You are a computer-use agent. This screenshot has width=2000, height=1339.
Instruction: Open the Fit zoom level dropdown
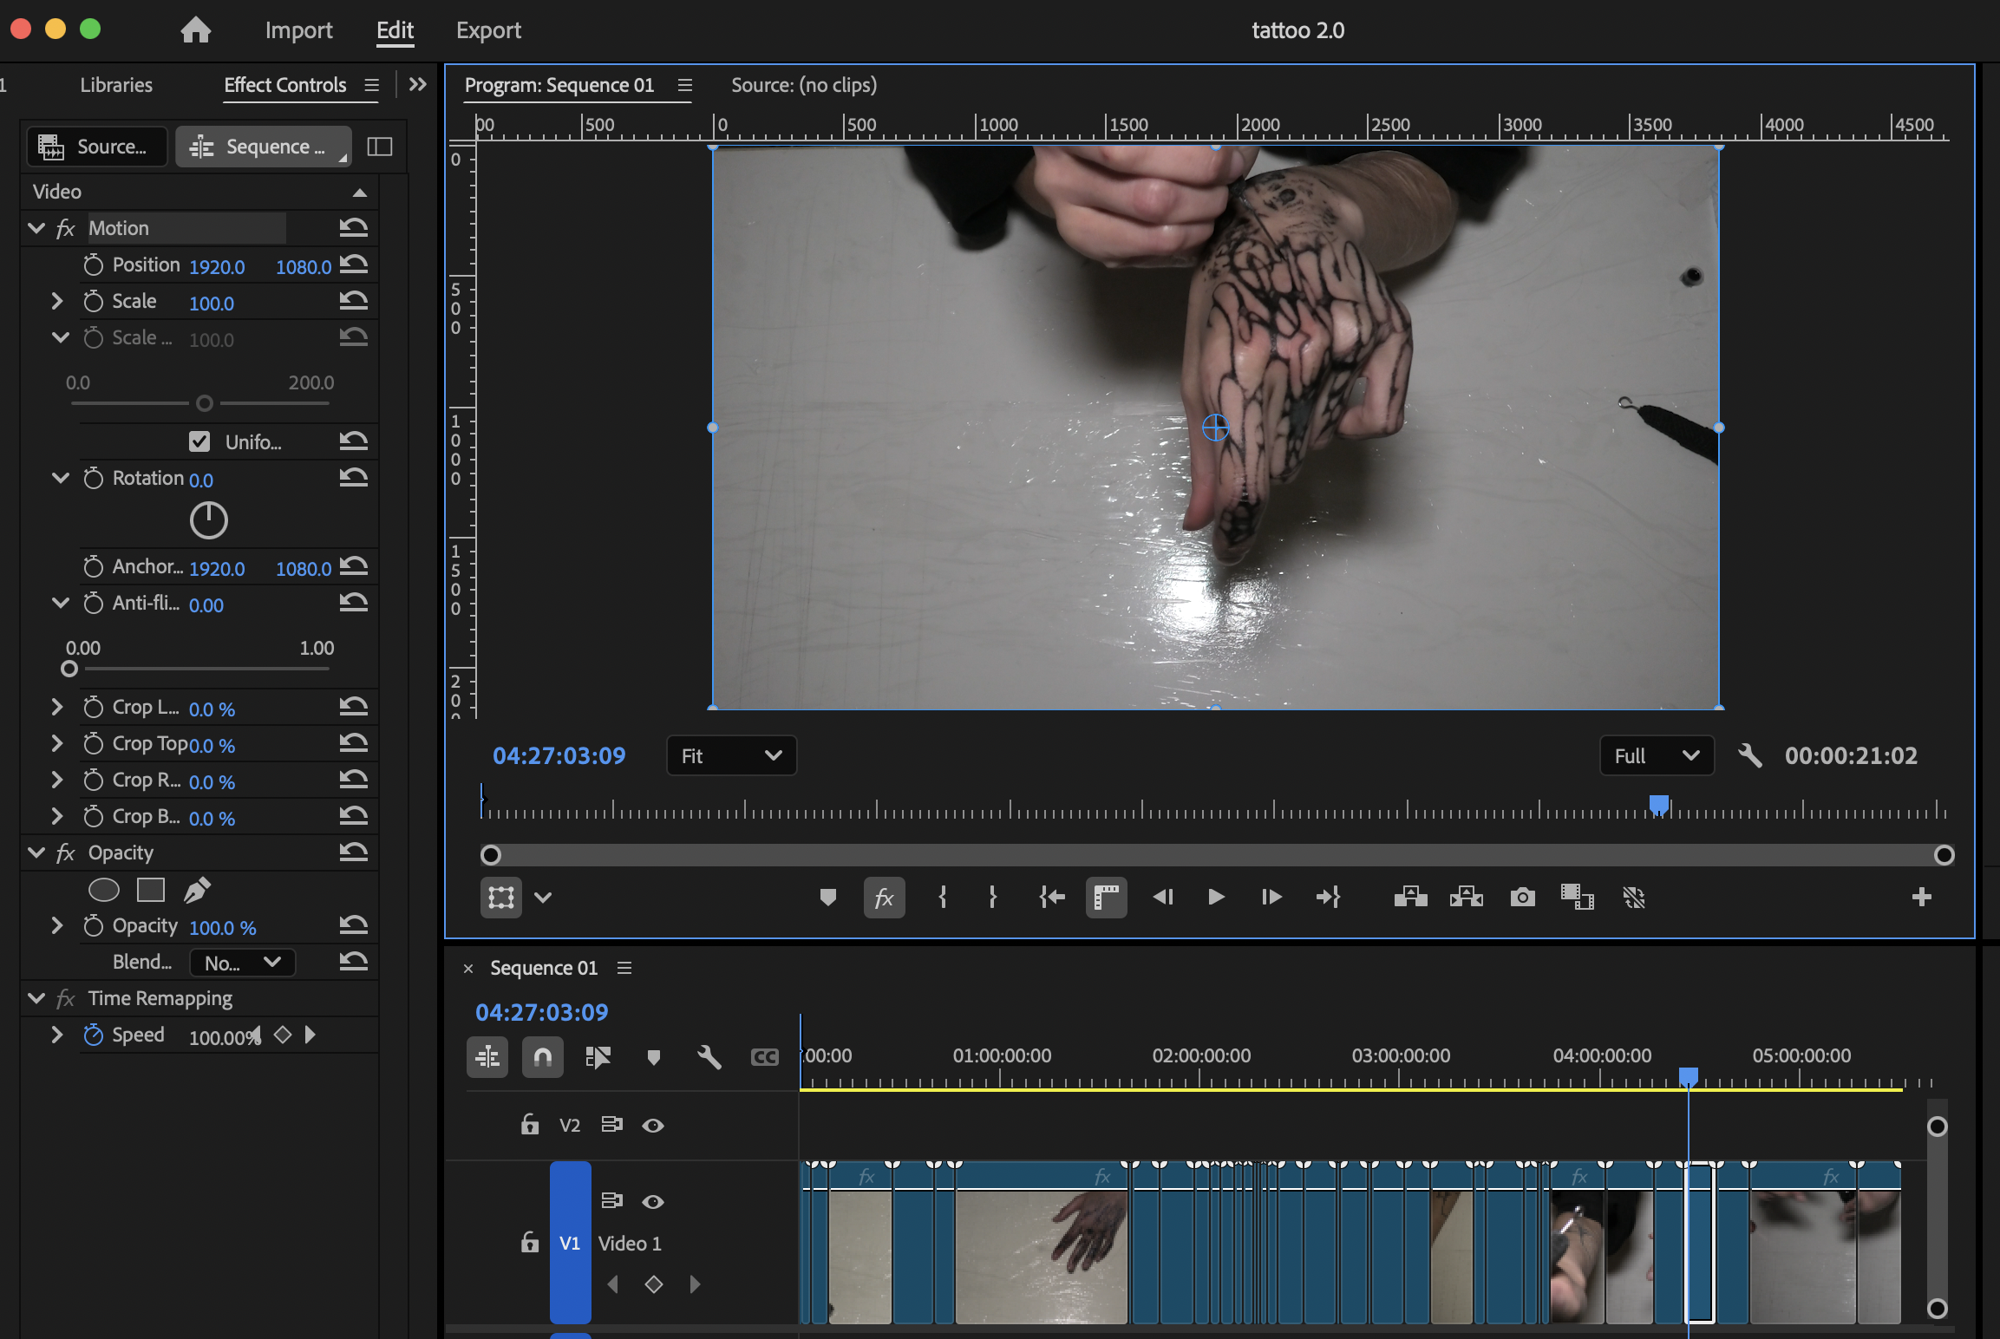coord(731,755)
